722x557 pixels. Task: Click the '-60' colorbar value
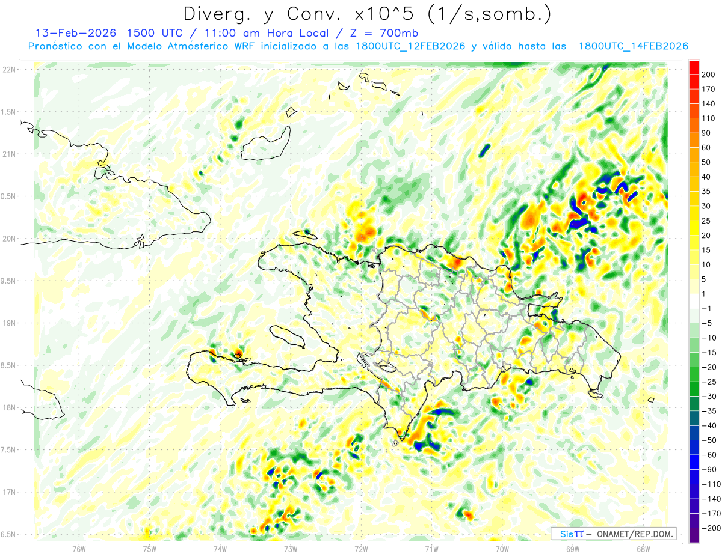tap(710, 455)
